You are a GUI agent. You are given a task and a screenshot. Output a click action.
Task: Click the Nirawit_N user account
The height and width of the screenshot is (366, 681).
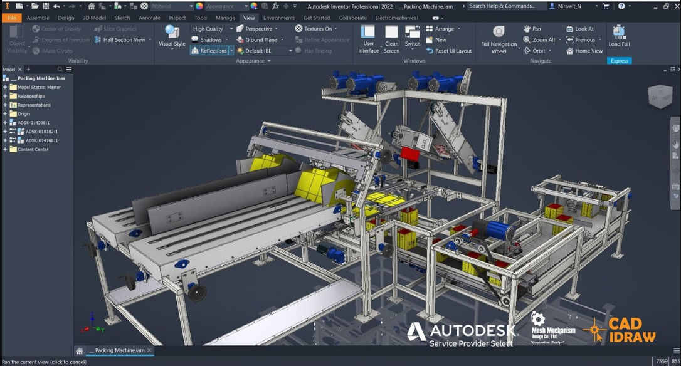[x=569, y=6]
